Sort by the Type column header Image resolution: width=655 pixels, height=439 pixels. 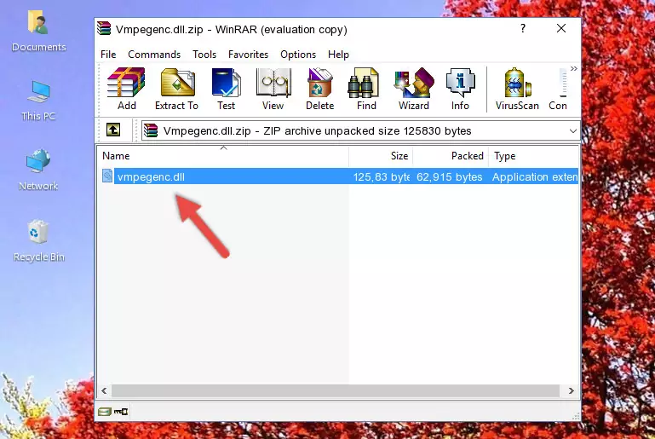(534, 156)
